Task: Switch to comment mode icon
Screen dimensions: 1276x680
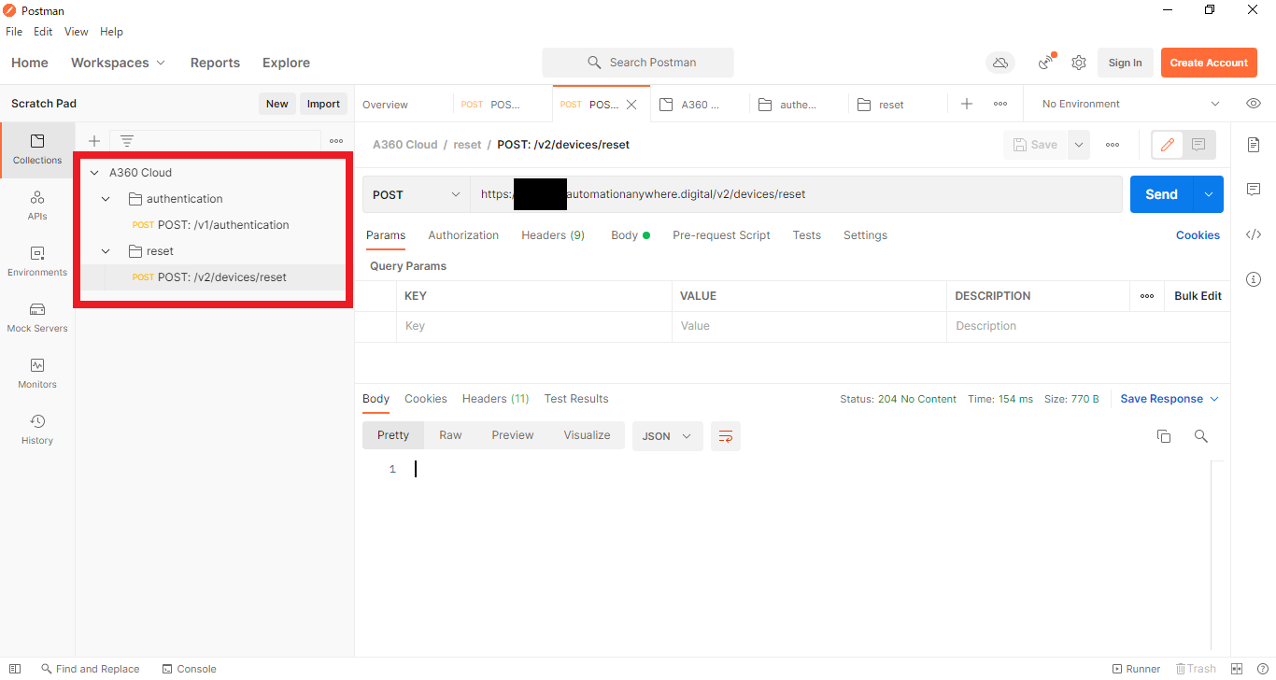Action: coord(1199,145)
